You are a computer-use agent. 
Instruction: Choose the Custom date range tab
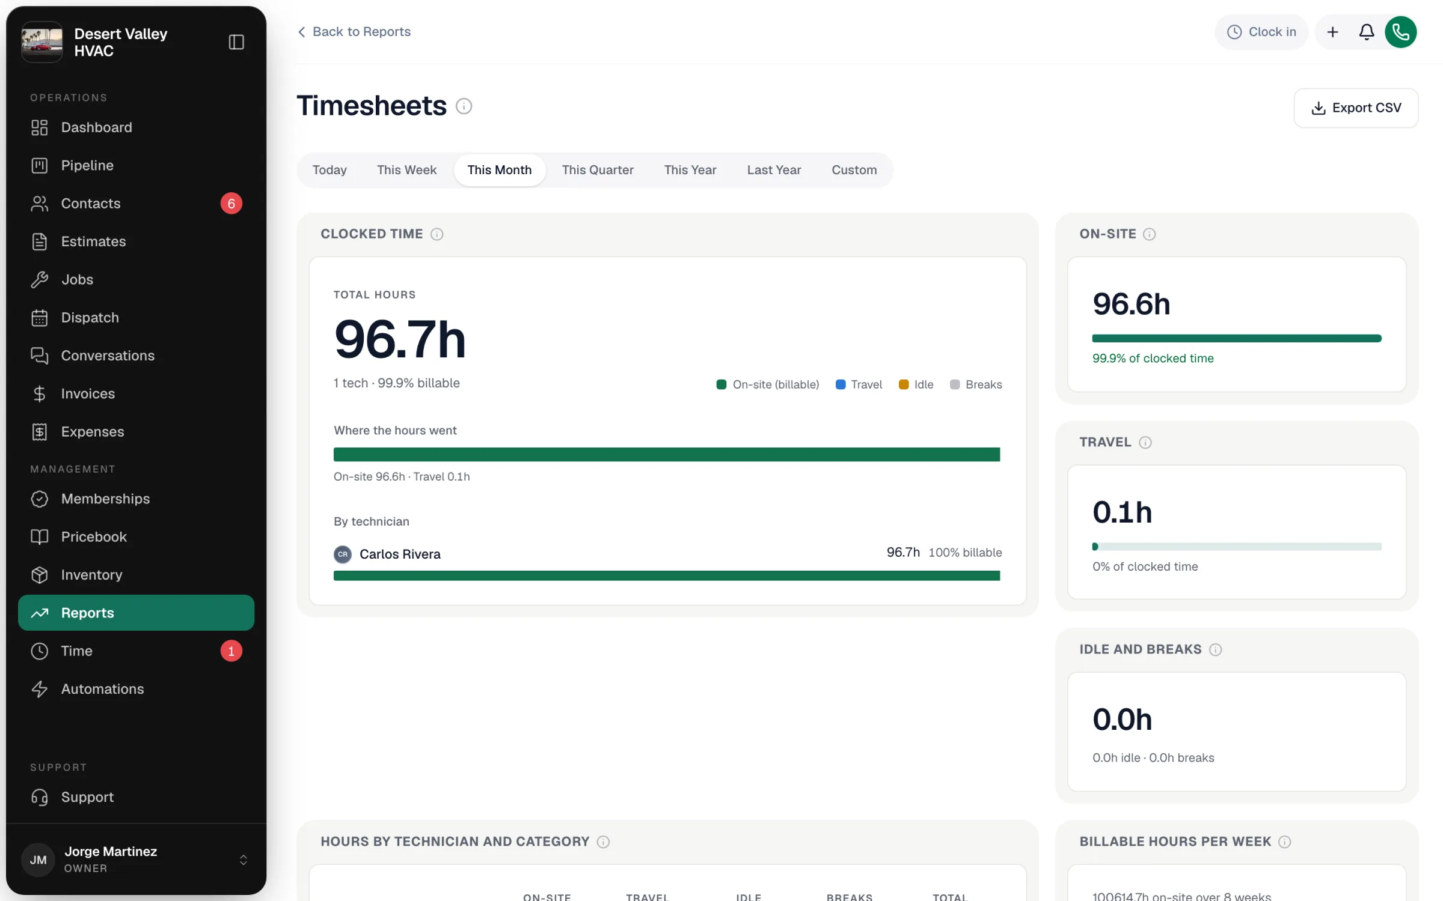pos(854,170)
